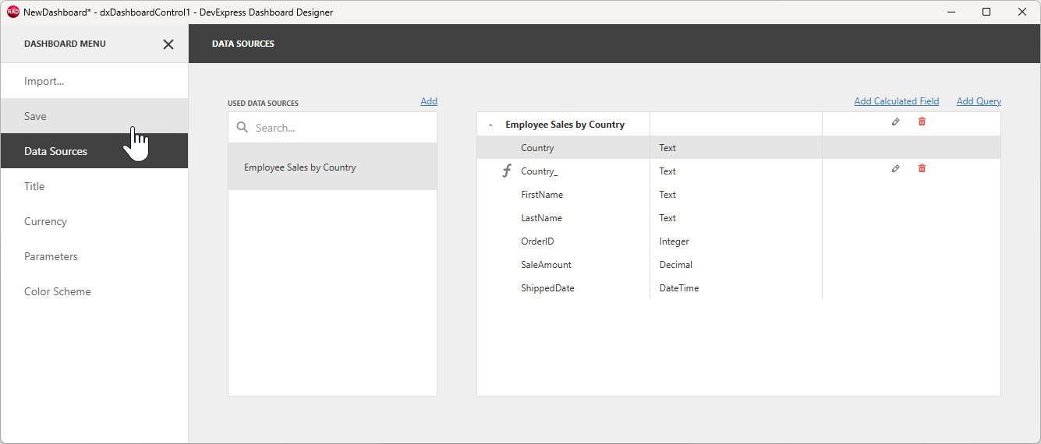The image size is (1041, 444).
Task: Click the Integer type cell for OrderID
Action: [736, 241]
